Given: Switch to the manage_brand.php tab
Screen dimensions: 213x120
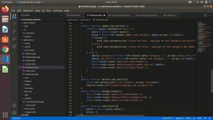Looking at the screenshot, I should [148, 15].
